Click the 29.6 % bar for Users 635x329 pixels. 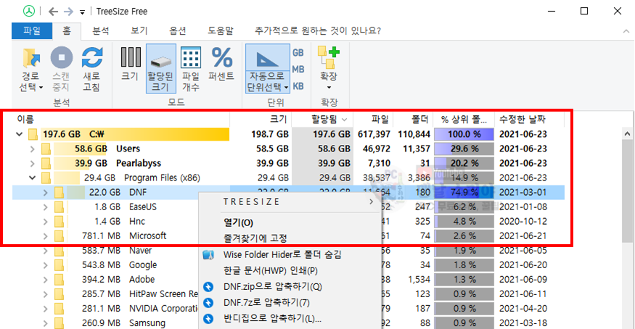point(464,149)
